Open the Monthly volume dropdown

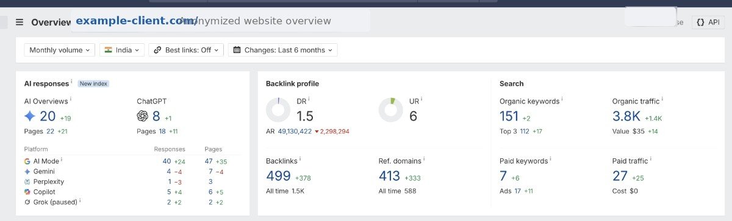point(60,50)
